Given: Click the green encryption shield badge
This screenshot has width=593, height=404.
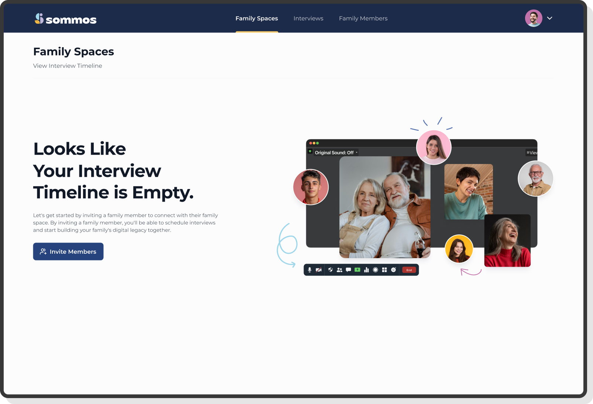Looking at the screenshot, I should [310, 151].
